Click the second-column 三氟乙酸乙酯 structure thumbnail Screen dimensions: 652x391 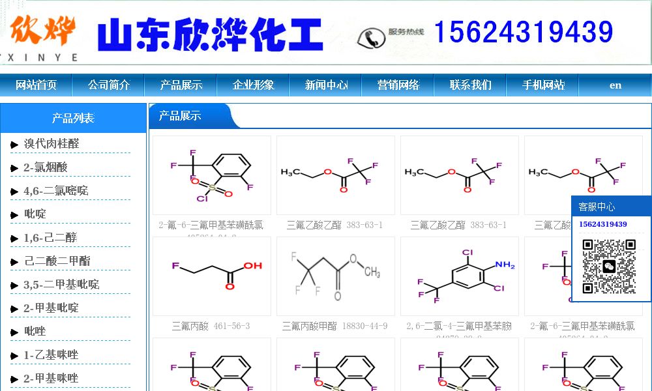336,175
